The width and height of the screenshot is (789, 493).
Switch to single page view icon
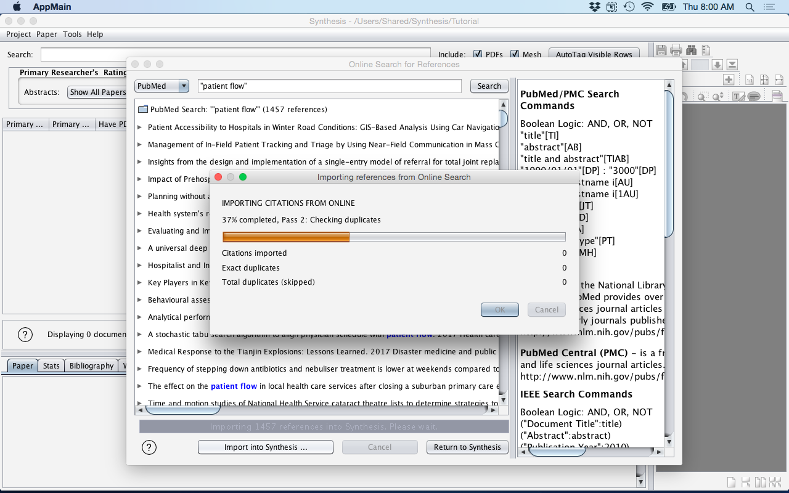tap(731, 482)
